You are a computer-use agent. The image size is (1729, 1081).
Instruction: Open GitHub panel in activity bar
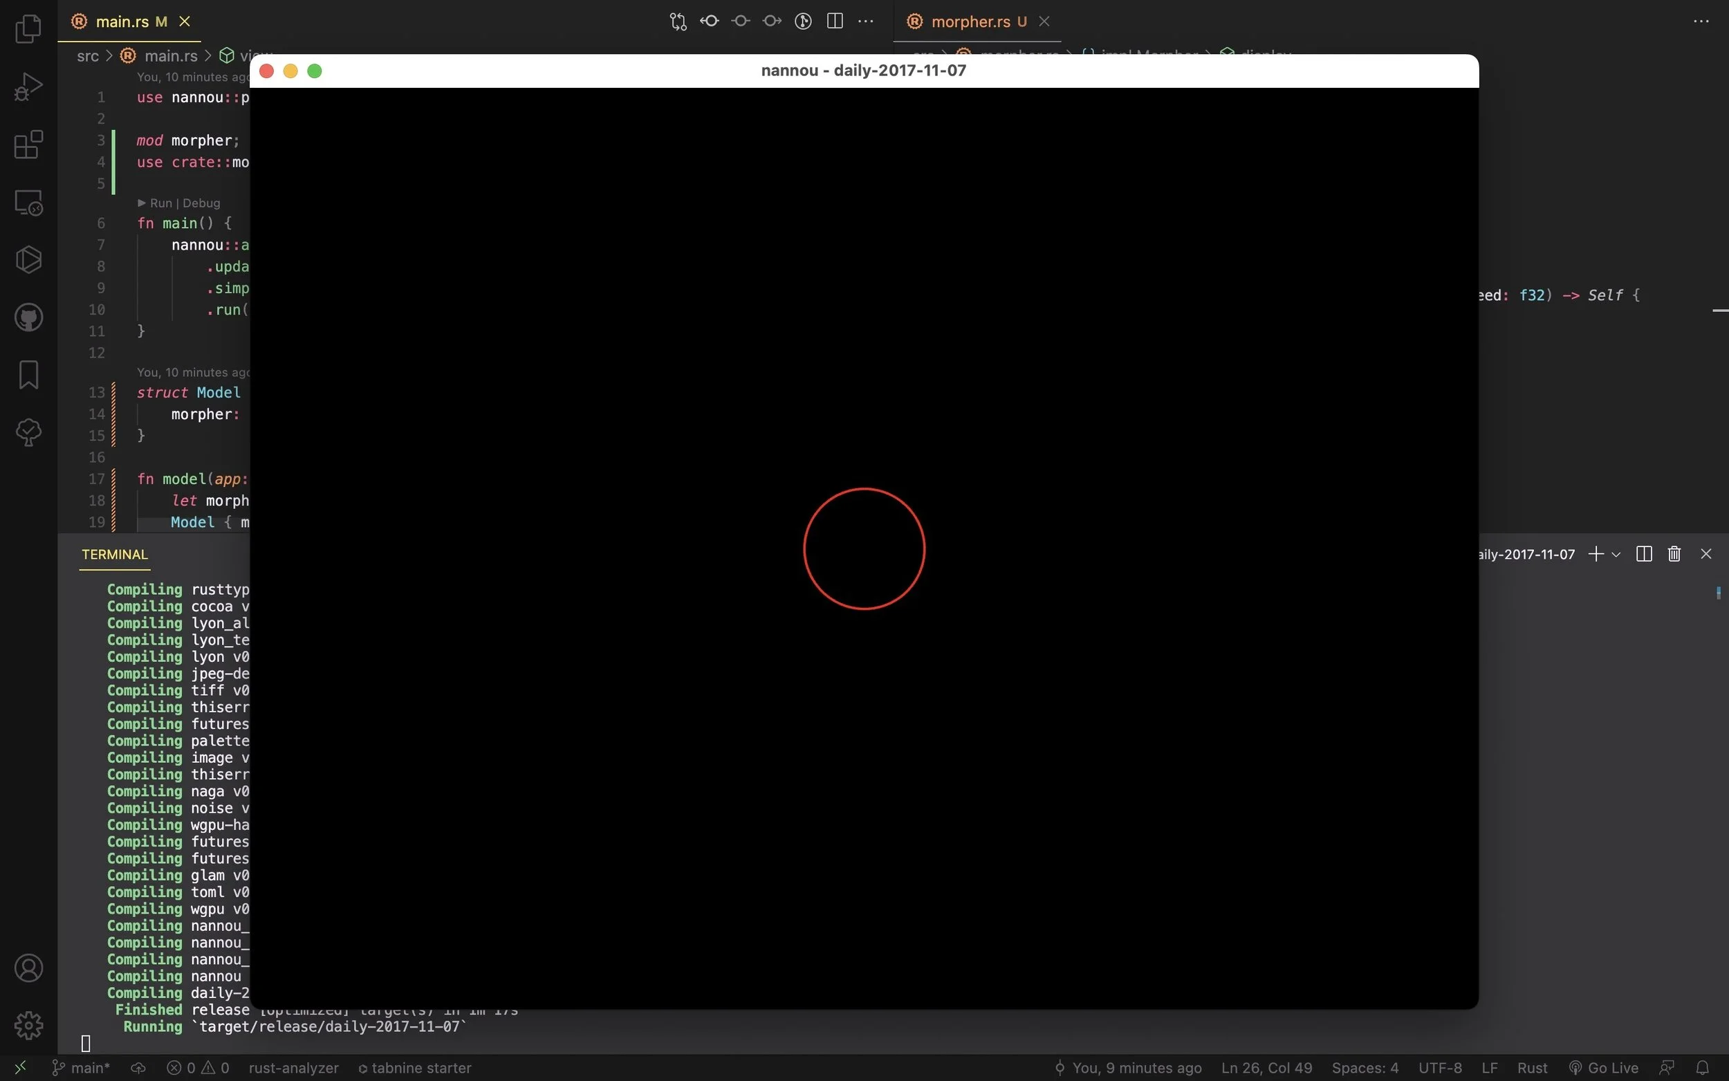point(28,317)
